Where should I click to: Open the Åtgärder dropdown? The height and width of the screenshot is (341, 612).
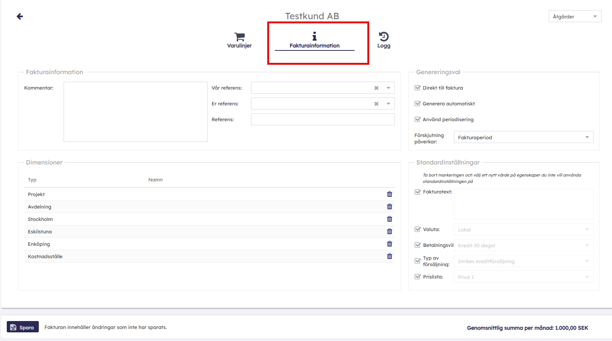pyautogui.click(x=574, y=17)
